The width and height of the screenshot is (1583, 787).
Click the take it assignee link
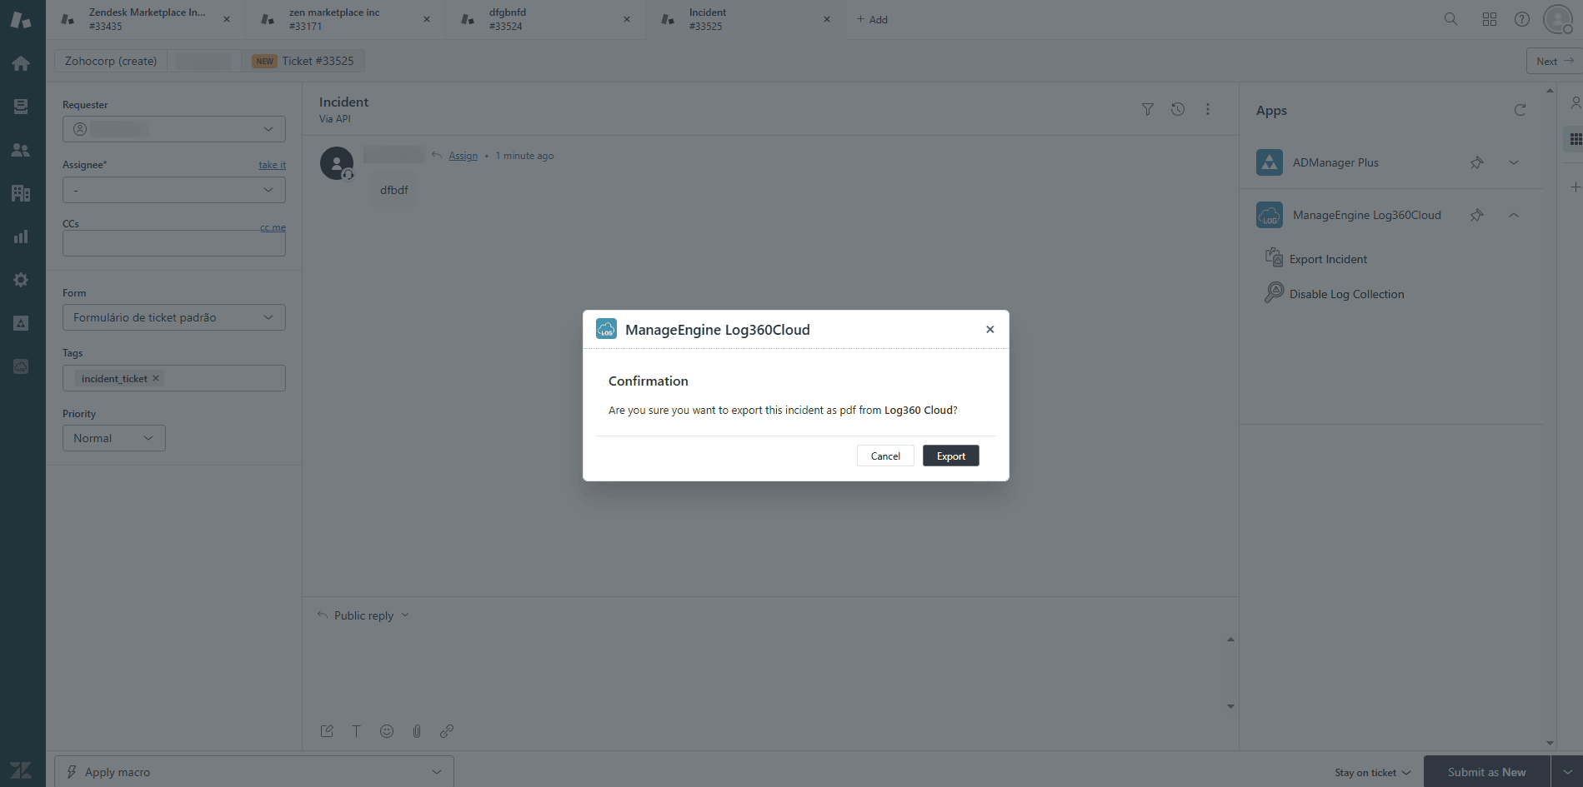272,165
